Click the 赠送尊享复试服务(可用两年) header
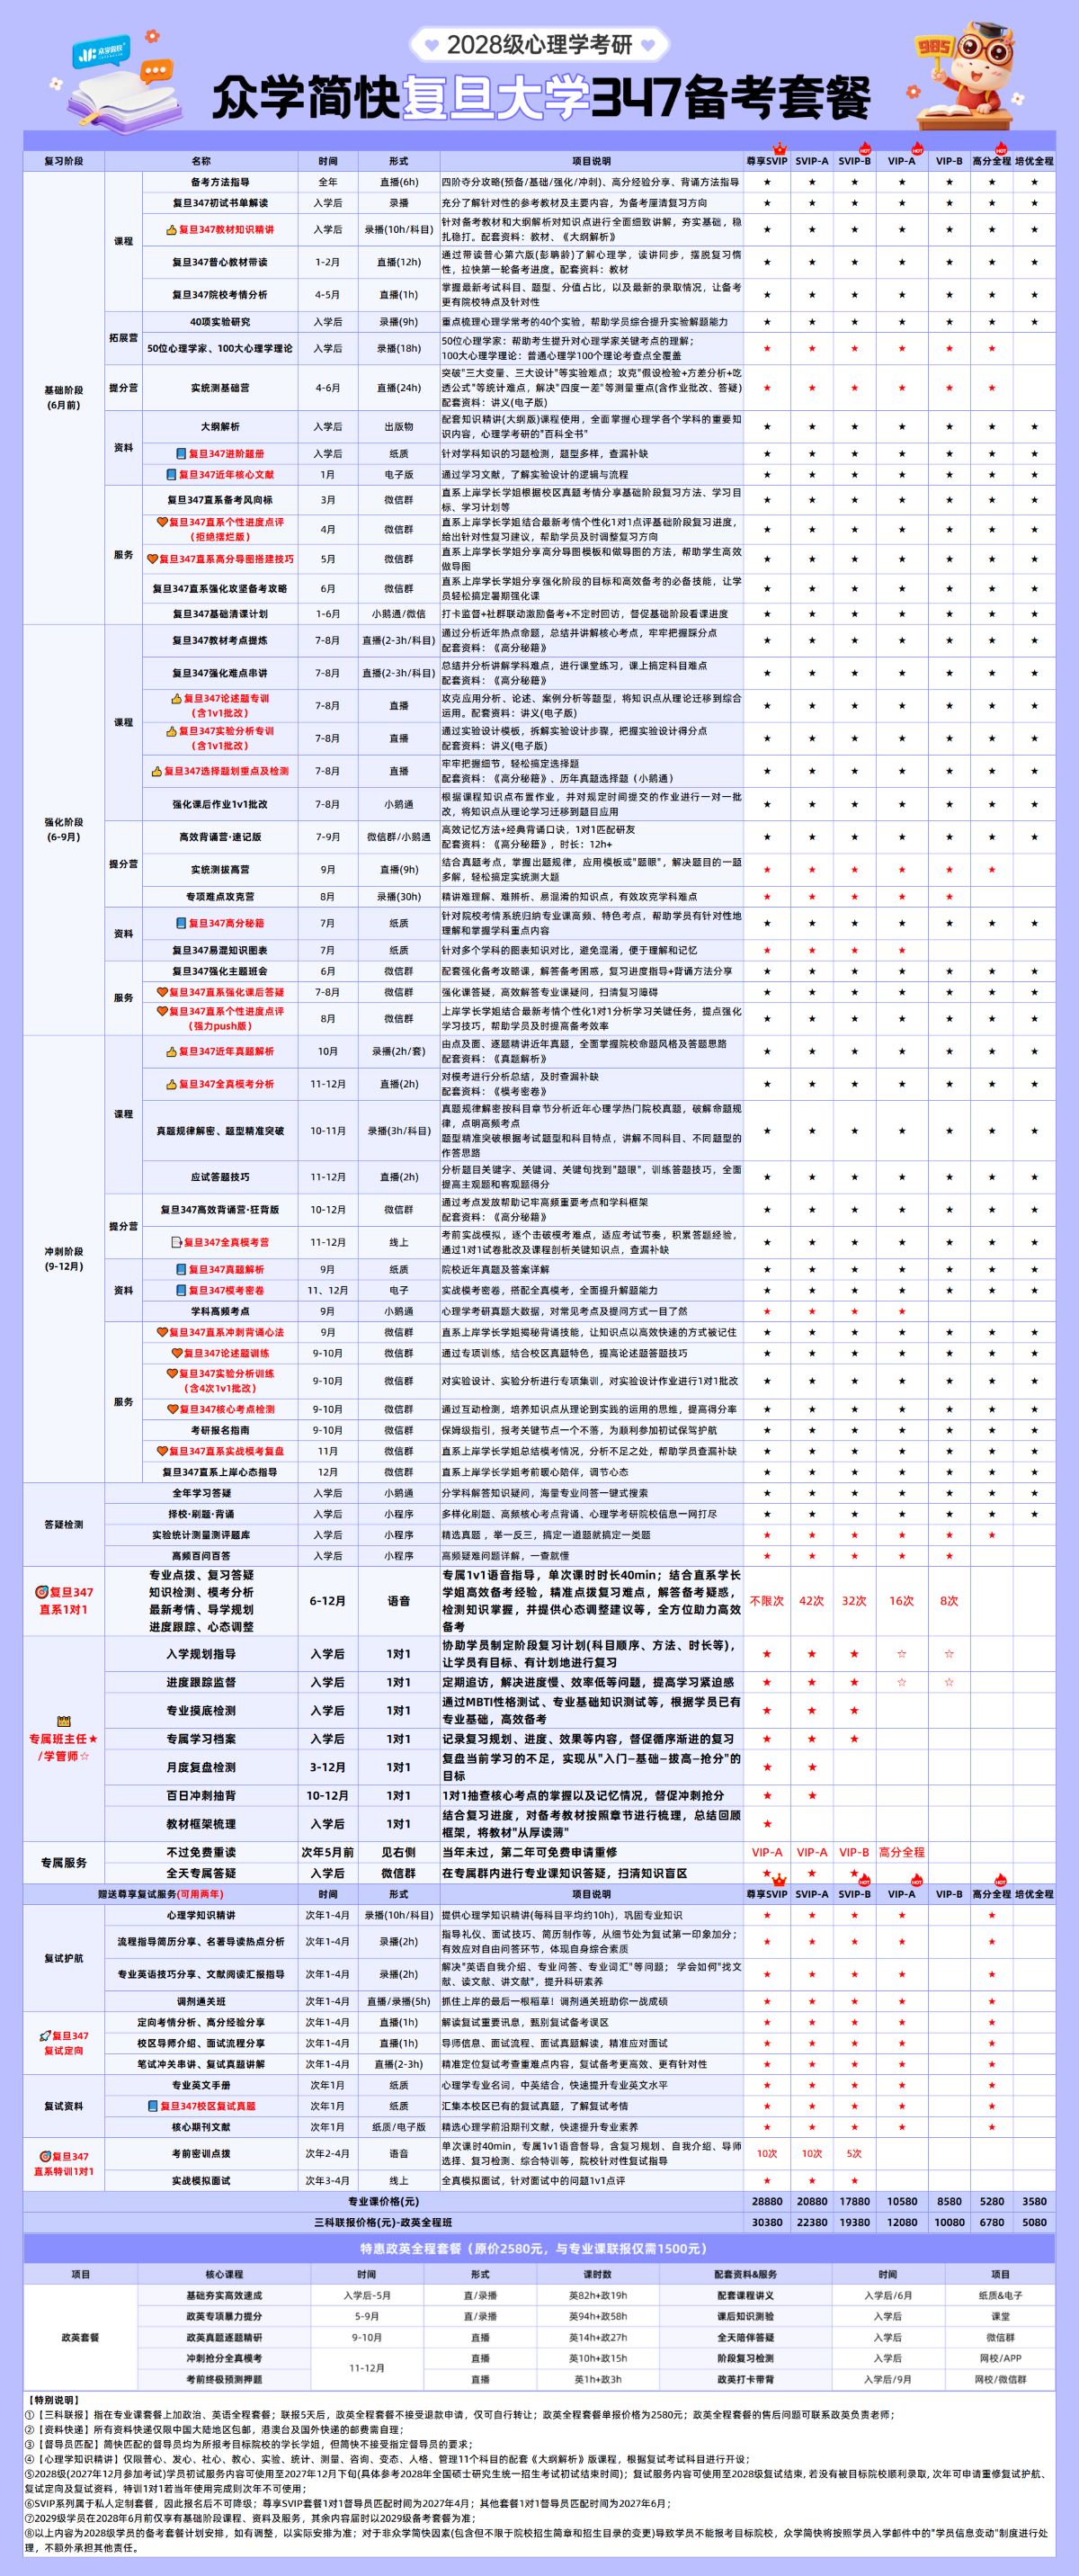Screen dimensions: 1079x2576 (161, 1894)
